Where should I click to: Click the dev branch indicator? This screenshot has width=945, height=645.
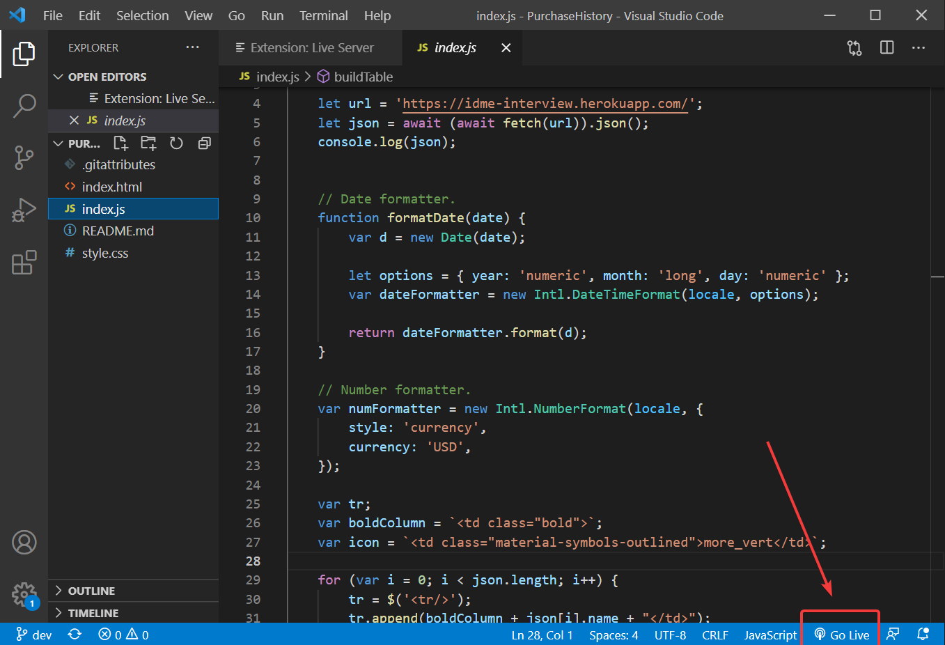pos(33,635)
